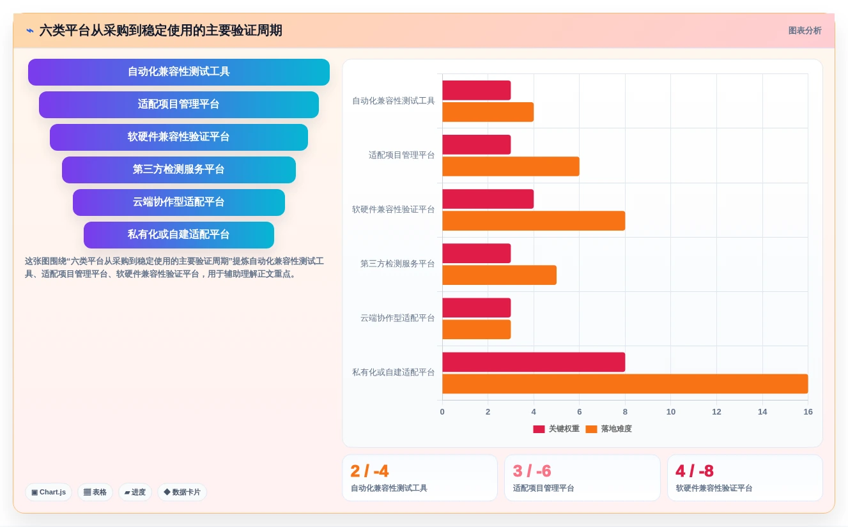Click red bar for 私有化或自建适配平台
Image resolution: width=848 pixels, height=527 pixels.
pyautogui.click(x=534, y=362)
